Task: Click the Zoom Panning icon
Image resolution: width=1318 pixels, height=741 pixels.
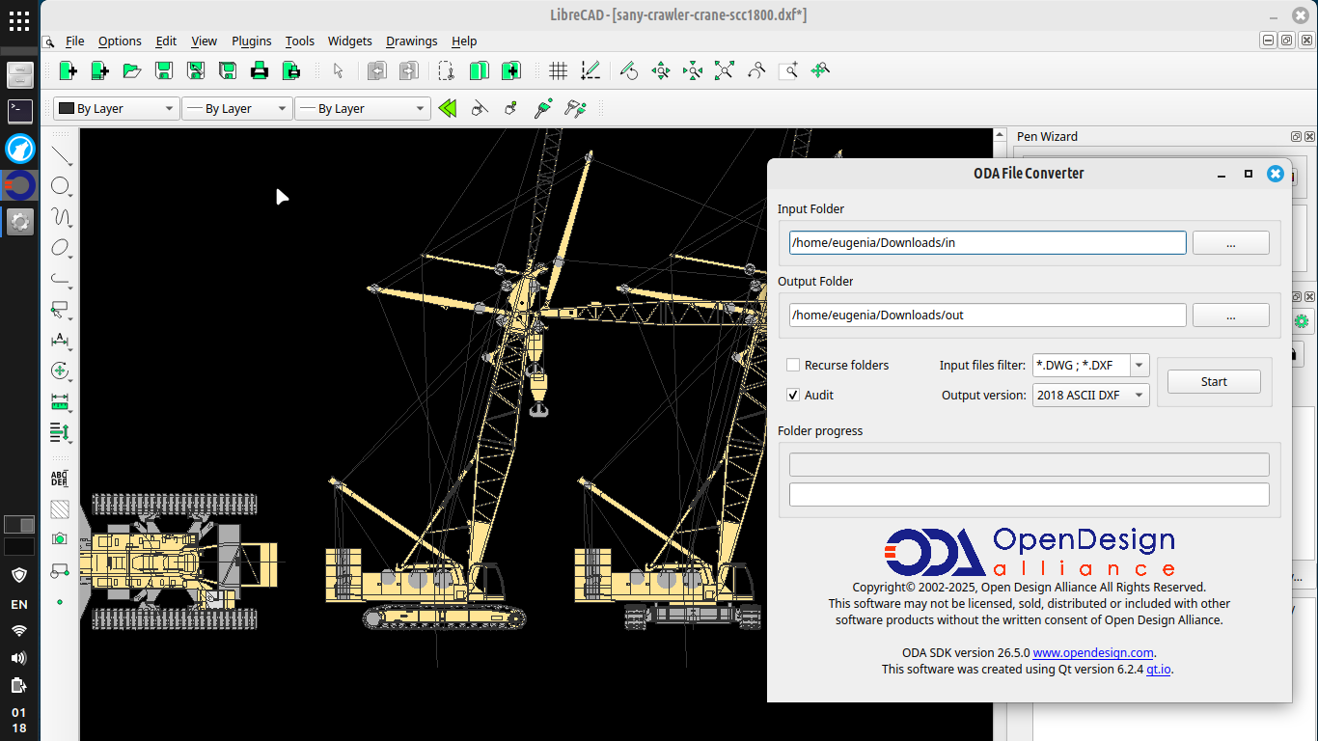Action: click(820, 70)
